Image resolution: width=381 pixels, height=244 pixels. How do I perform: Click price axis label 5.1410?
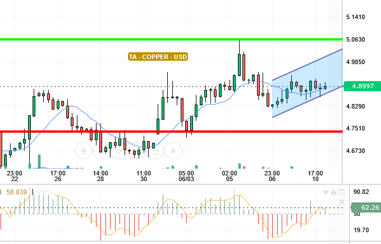coord(356,17)
